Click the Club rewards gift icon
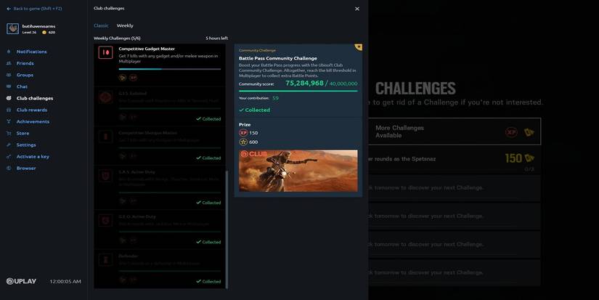Viewport: 599px width, 300px height. click(9, 110)
